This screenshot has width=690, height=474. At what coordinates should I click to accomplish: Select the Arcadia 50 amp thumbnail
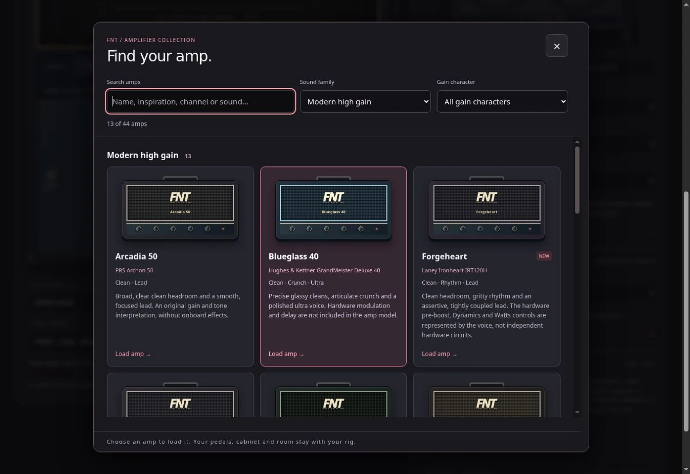[180, 209]
